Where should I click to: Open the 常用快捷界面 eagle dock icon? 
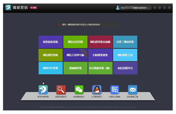tap(43, 90)
